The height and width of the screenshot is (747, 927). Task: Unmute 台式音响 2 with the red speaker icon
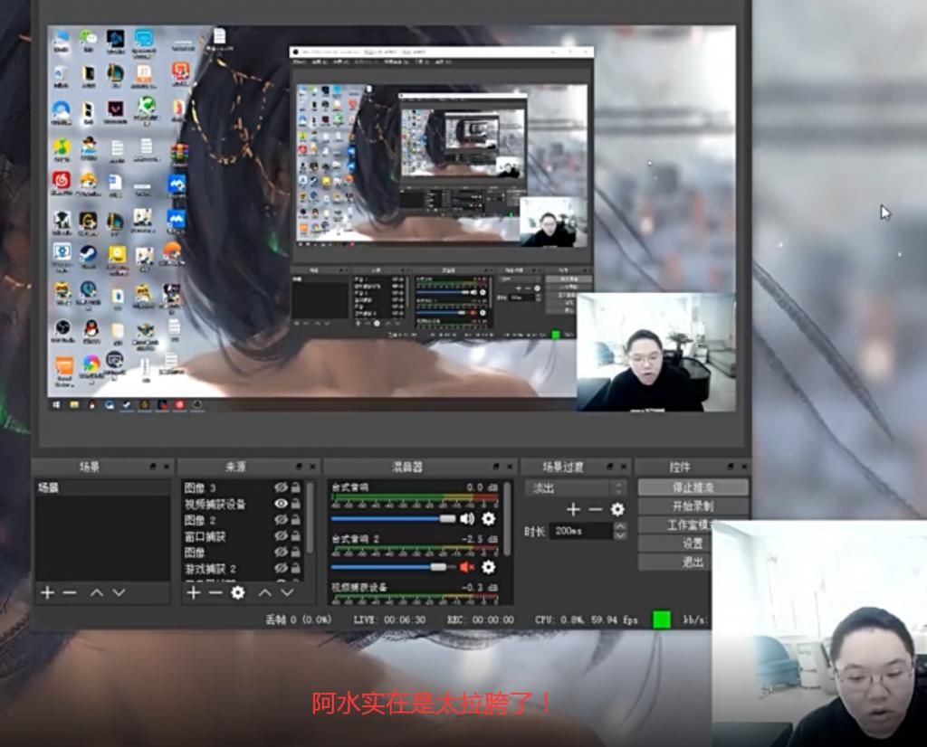[x=467, y=567]
